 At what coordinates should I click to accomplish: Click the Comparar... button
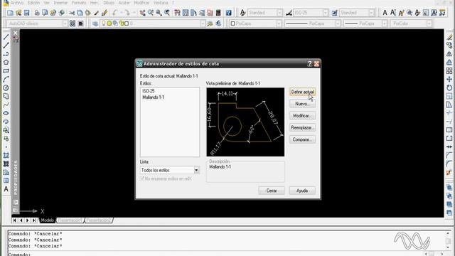302,139
